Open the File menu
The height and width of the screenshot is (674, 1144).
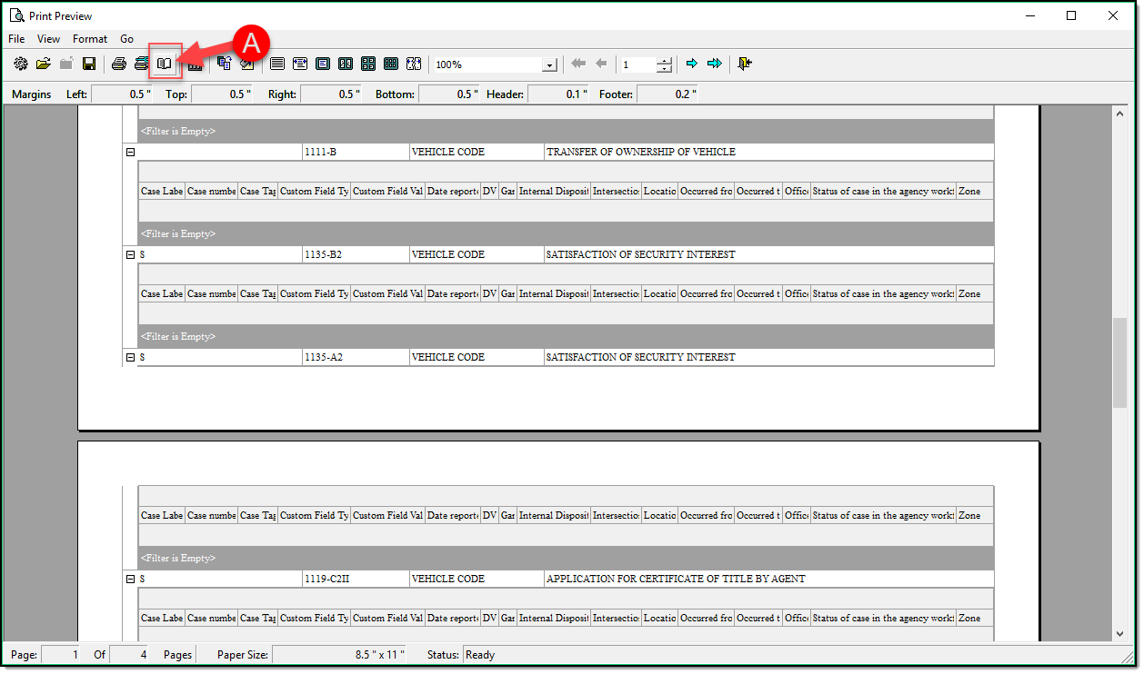click(x=16, y=39)
